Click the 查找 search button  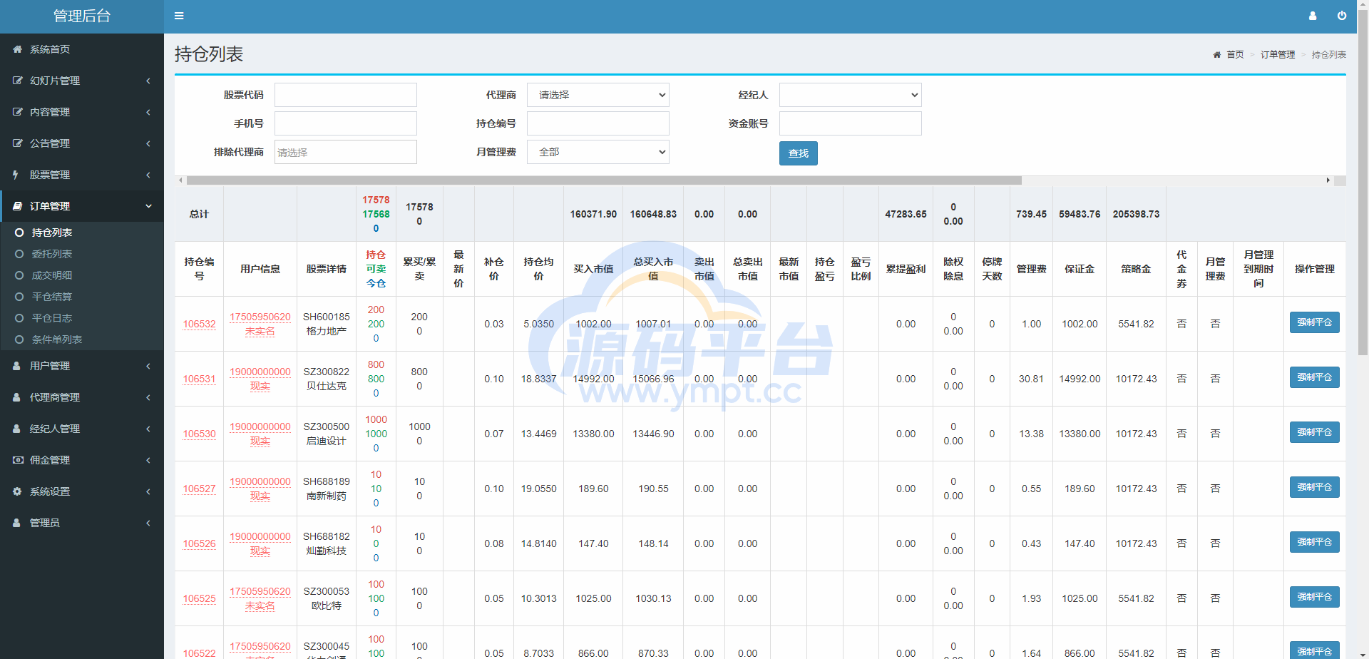[798, 153]
